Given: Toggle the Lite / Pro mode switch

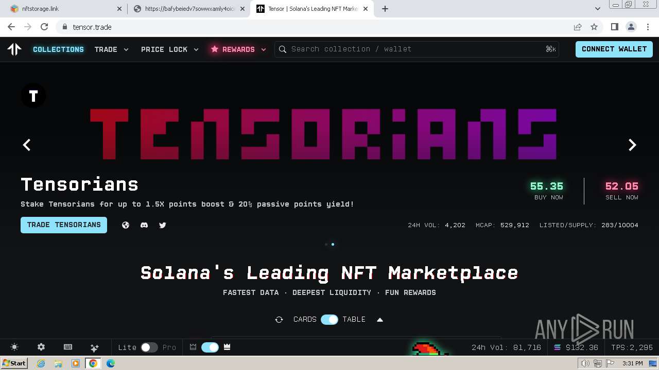Looking at the screenshot, I should click(149, 347).
